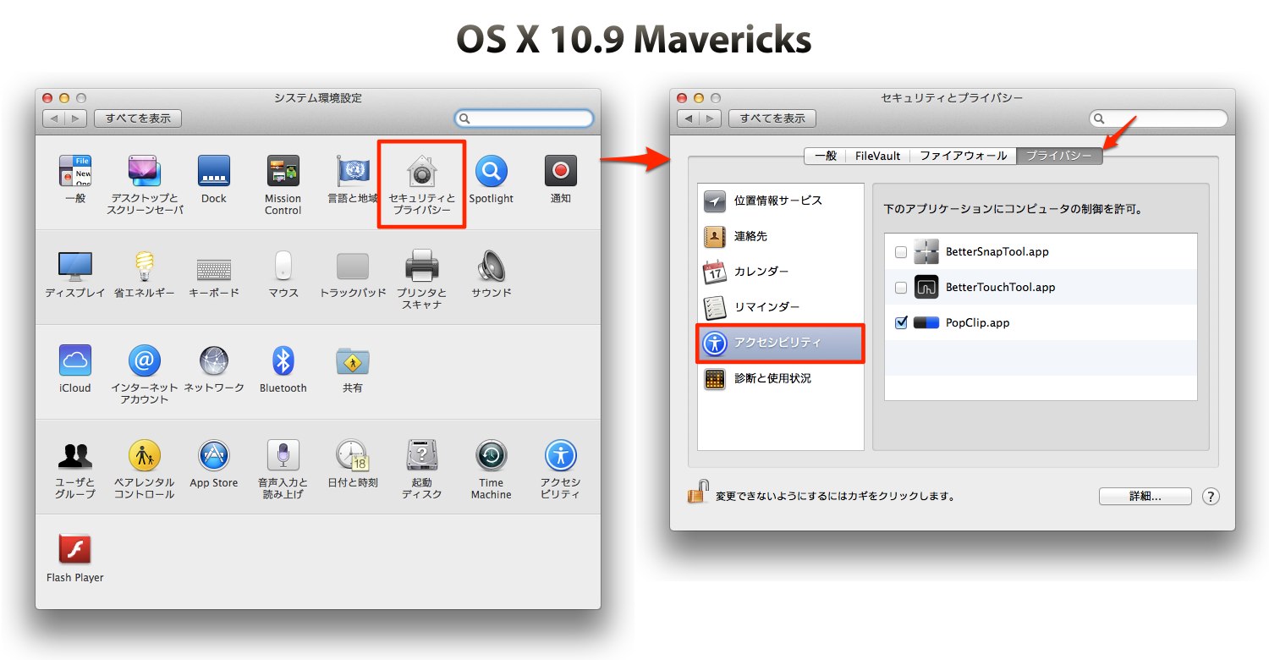Focus search field in セキュリティとプライバシー window
This screenshot has height=660, width=1269.
click(1159, 118)
